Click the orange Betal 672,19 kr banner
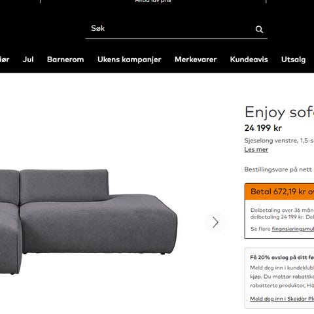Image resolution: width=314 pixels, height=314 pixels. click(279, 192)
